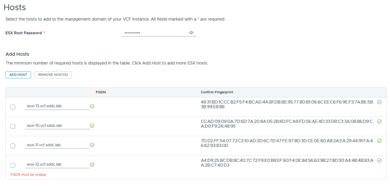Mark the esxi-12.vcf.sddc.lab host checkbox
Viewport: 390px width, 193px height.
tap(13, 165)
